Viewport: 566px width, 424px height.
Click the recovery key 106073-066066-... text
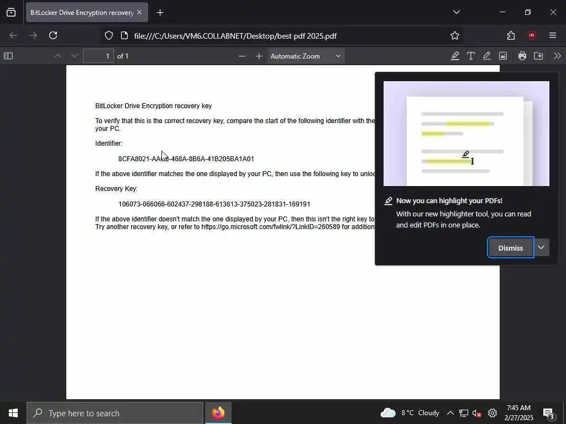214,204
